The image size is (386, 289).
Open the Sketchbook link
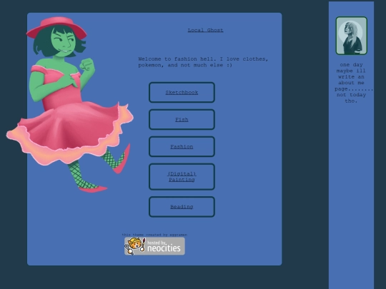[x=182, y=92]
